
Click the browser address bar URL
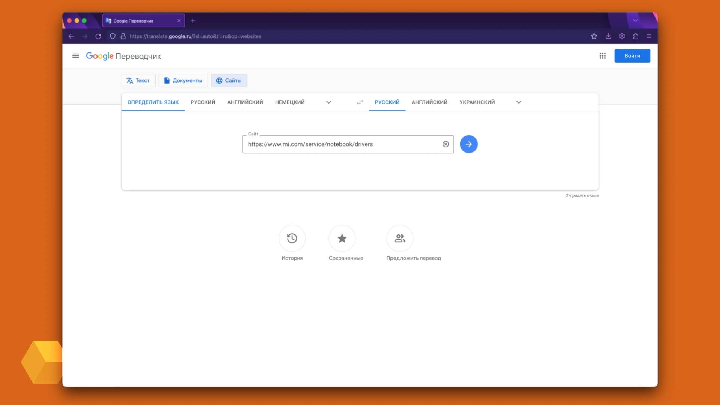point(195,36)
